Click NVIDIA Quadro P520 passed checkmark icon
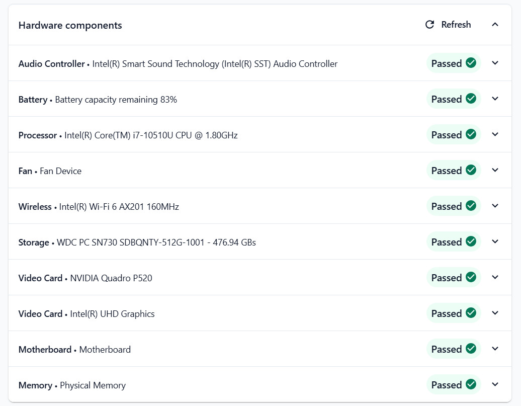The image size is (521, 406). coord(471,277)
